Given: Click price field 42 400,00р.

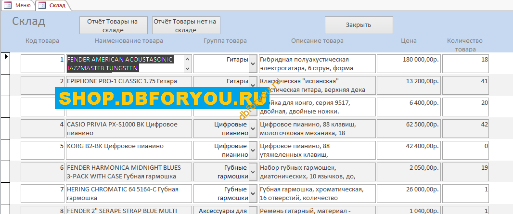Looking at the screenshot, I should tap(408, 151).
